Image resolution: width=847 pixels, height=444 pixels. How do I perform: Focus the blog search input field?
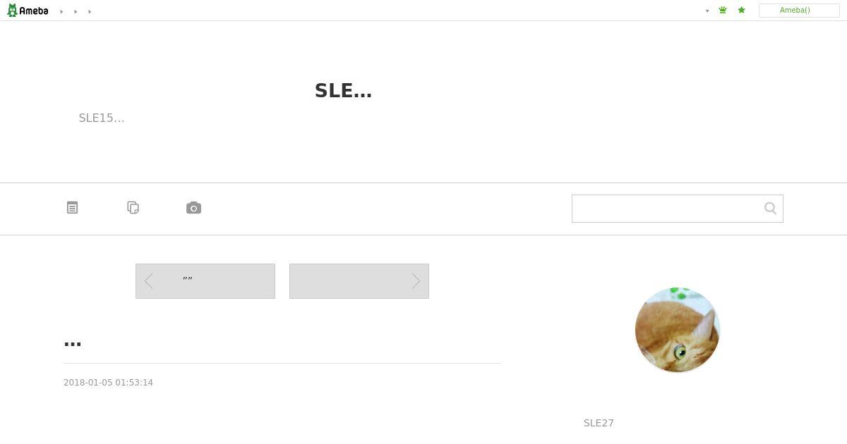click(x=667, y=209)
